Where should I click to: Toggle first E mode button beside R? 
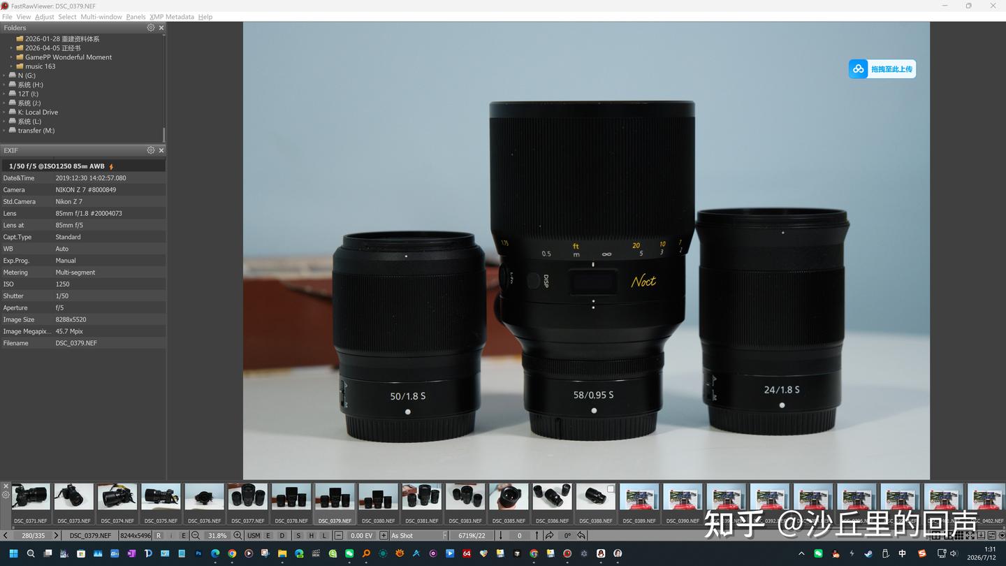[x=184, y=535]
